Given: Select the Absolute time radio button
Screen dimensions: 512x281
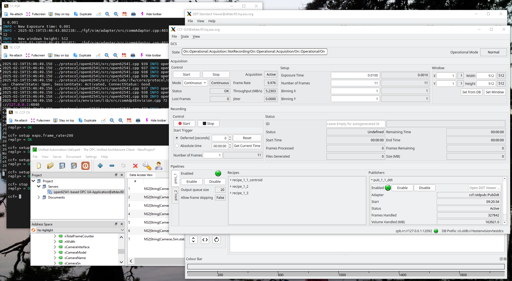Looking at the screenshot, I should pyautogui.click(x=177, y=146).
